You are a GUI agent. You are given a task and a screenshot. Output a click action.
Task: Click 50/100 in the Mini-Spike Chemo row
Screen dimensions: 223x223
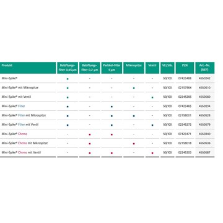[x=167, y=134]
